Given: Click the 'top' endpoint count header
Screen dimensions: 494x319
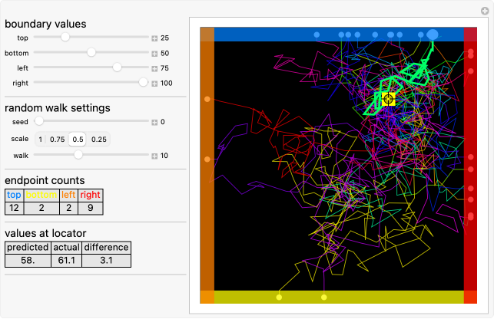Looking at the screenshot, I should click(14, 195).
